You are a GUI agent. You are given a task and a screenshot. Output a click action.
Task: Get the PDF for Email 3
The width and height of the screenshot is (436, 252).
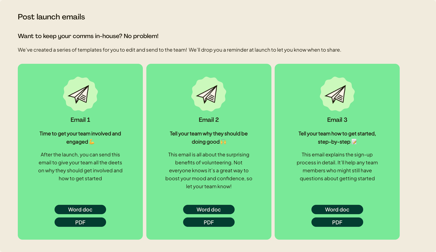[337, 222]
